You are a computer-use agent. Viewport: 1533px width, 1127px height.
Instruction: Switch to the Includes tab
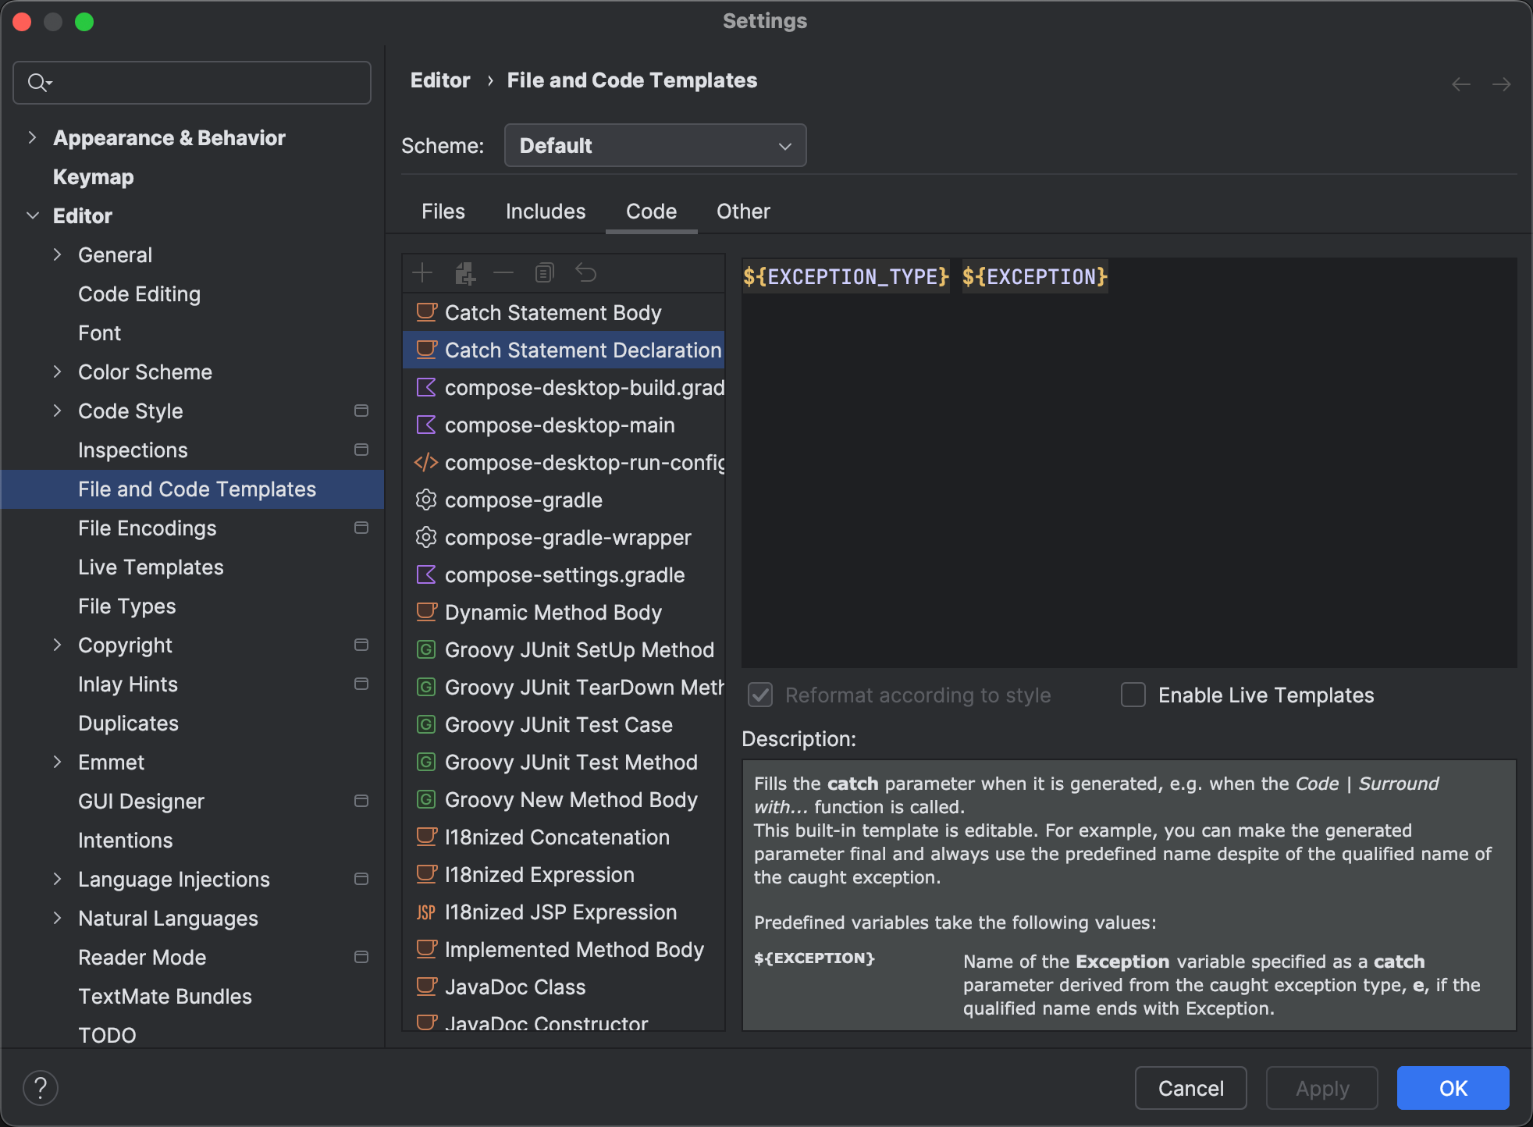click(545, 212)
